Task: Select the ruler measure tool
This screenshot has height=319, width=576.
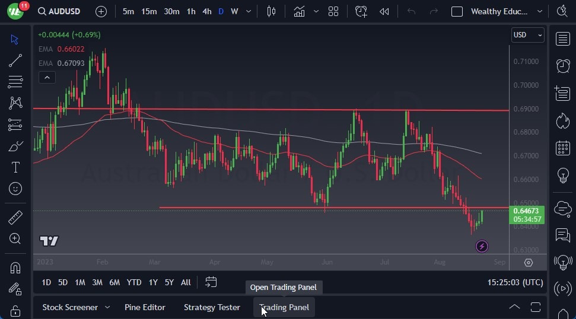Action: [15, 218]
